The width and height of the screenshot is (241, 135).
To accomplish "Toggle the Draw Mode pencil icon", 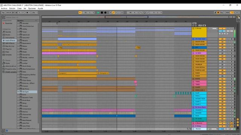I will click(x=215, y=12).
